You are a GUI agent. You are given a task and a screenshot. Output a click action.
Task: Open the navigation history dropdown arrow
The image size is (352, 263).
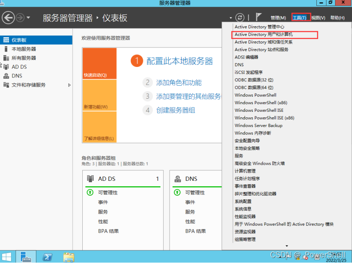pyautogui.click(x=28, y=17)
